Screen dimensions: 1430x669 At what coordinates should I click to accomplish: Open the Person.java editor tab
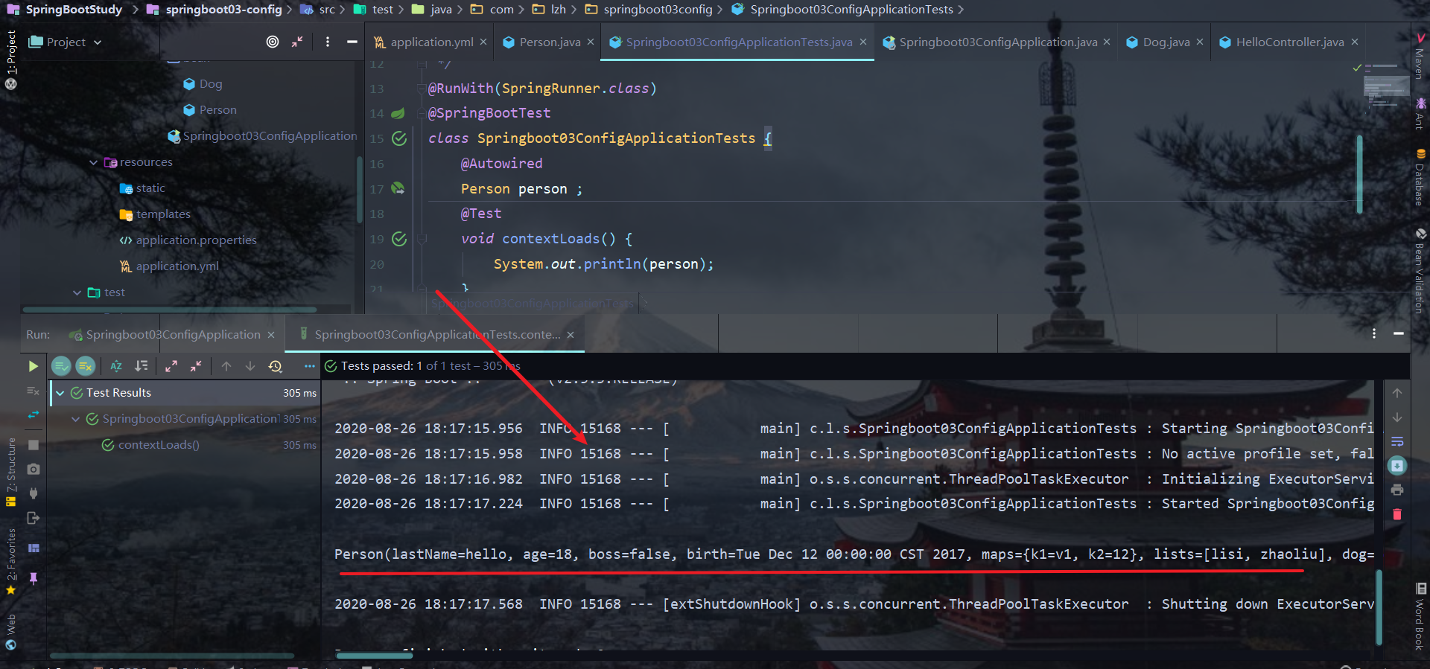(x=550, y=42)
